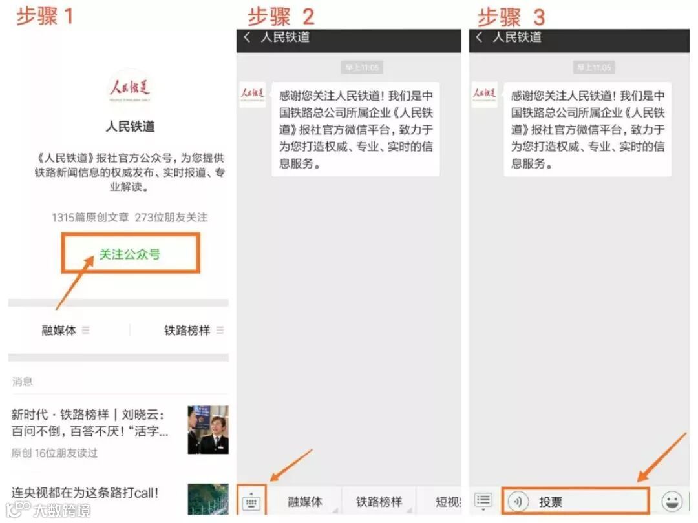
Task: Open thumbnail of 央视 打call article
Action: (x=208, y=499)
